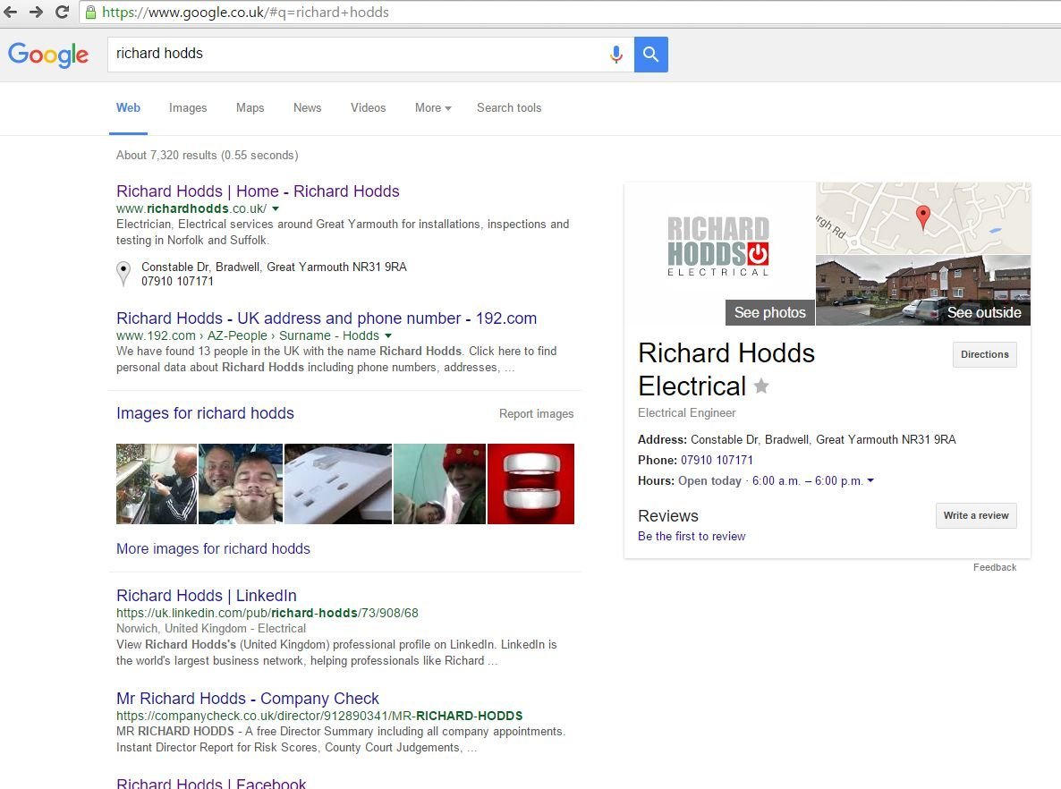Click Address line in knowledge panel

point(796,439)
